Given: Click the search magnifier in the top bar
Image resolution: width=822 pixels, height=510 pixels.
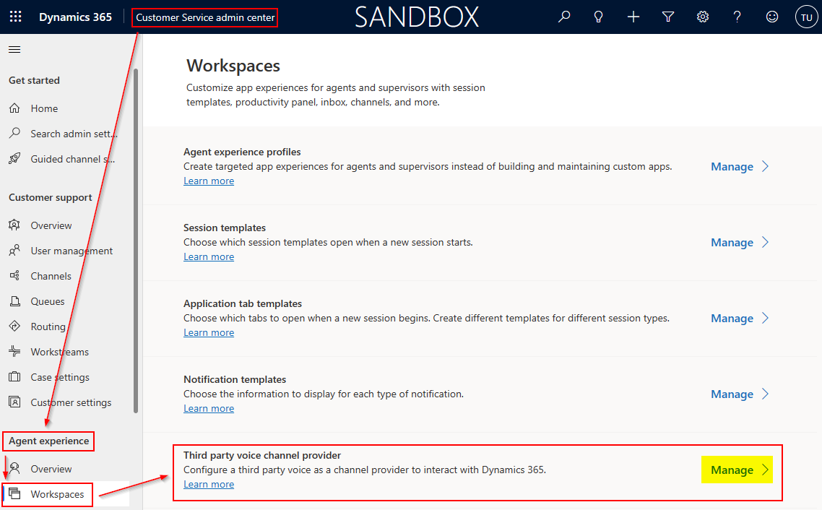Looking at the screenshot, I should point(564,17).
